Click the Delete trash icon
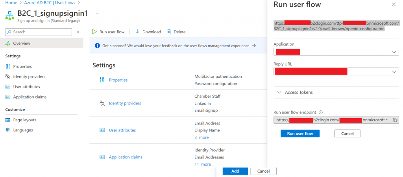This screenshot has width=403, height=177. (169, 32)
